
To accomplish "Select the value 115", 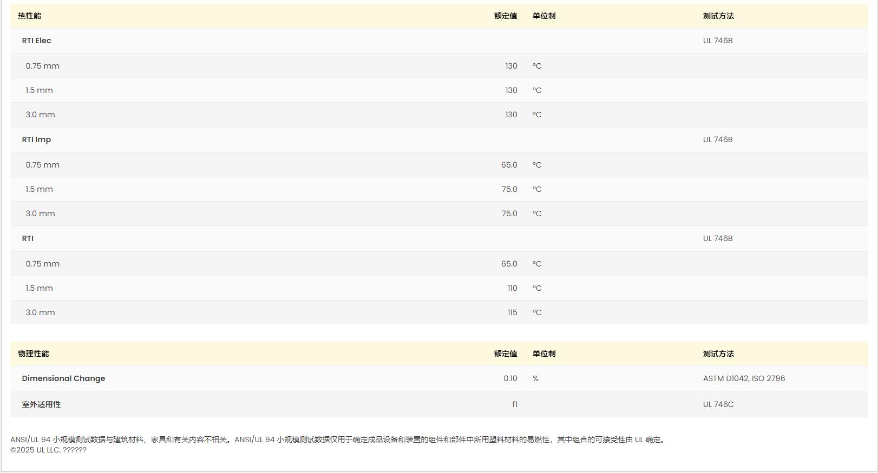I will pos(512,312).
